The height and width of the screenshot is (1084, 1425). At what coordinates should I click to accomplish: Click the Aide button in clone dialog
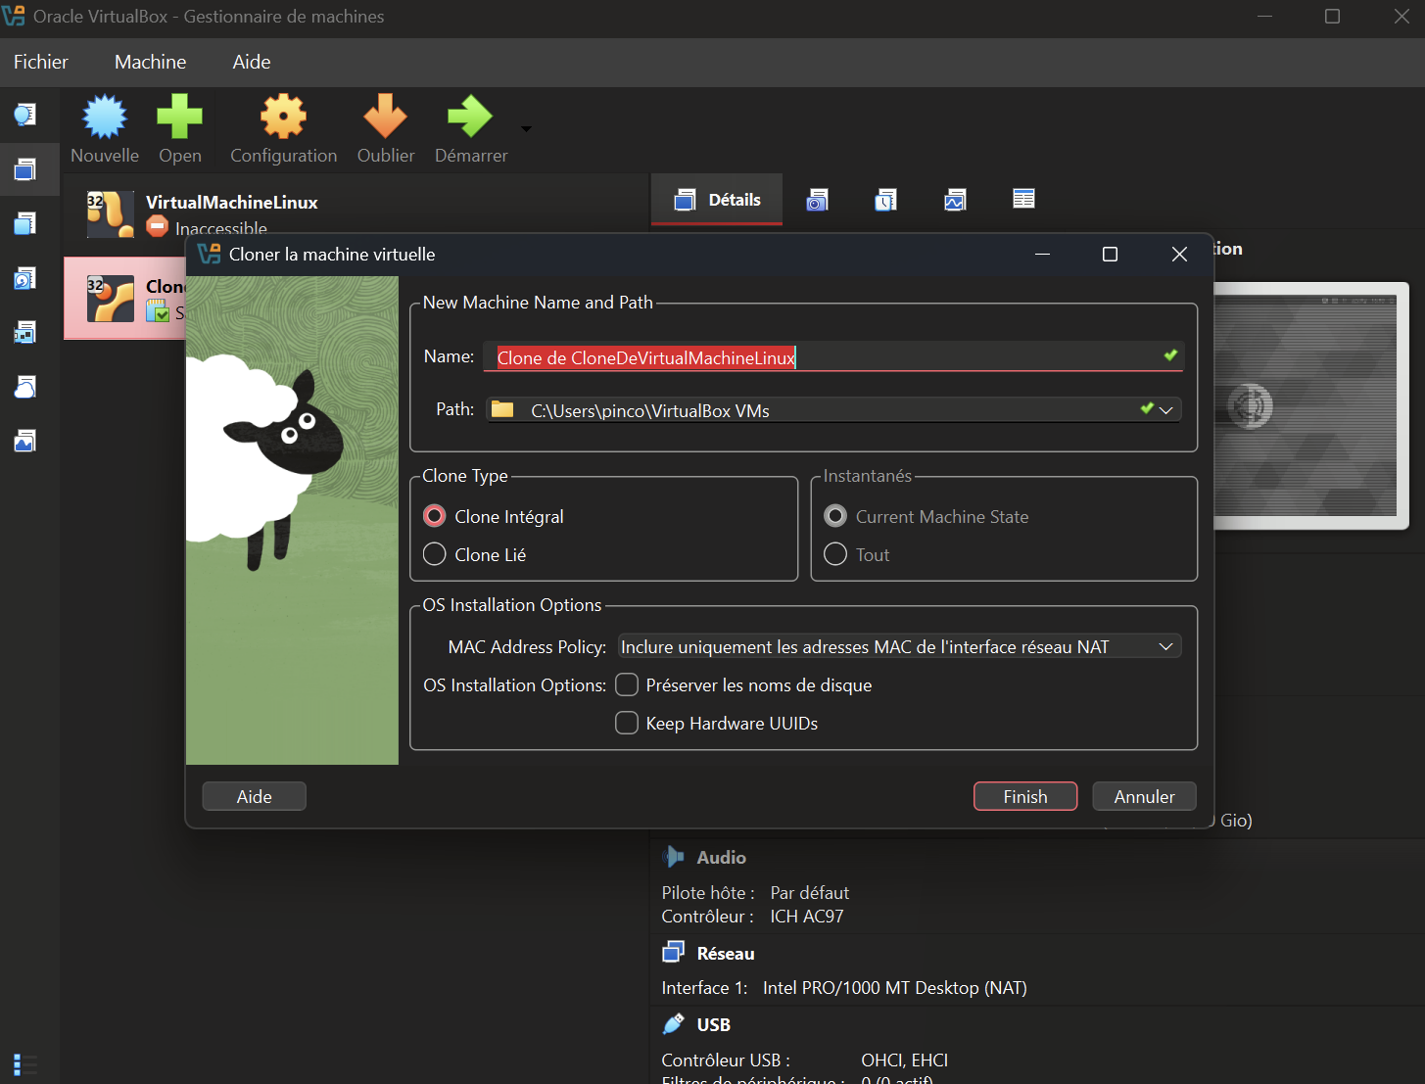click(x=254, y=796)
